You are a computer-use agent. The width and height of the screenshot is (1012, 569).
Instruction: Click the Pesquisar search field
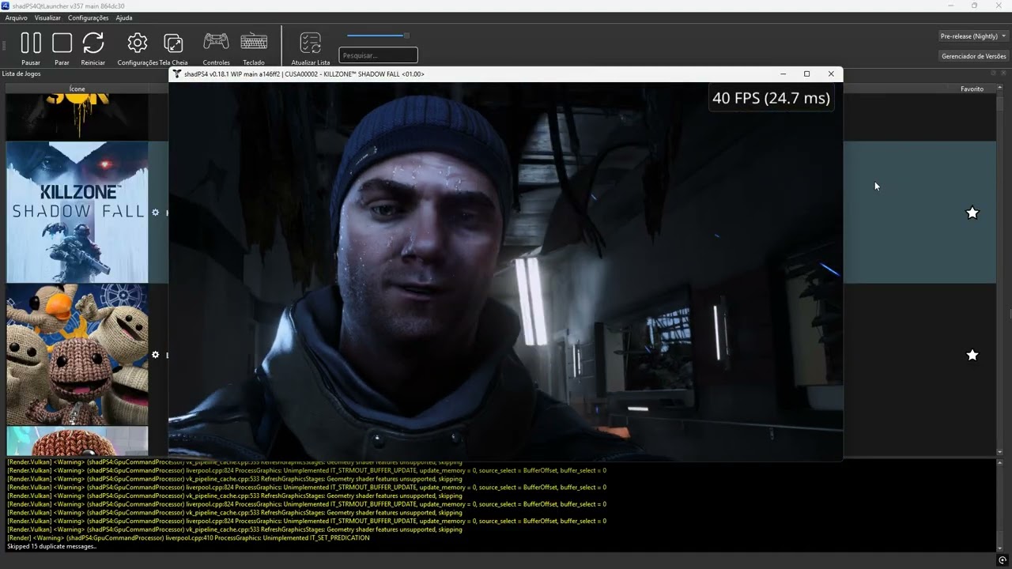point(378,55)
